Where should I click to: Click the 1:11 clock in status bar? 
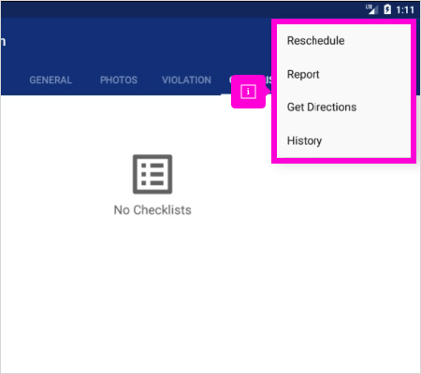(405, 10)
